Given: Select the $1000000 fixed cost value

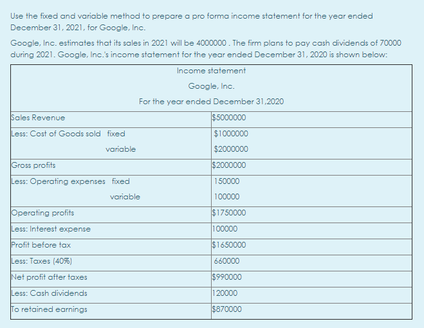Looking at the screenshot, I should click(x=231, y=134).
